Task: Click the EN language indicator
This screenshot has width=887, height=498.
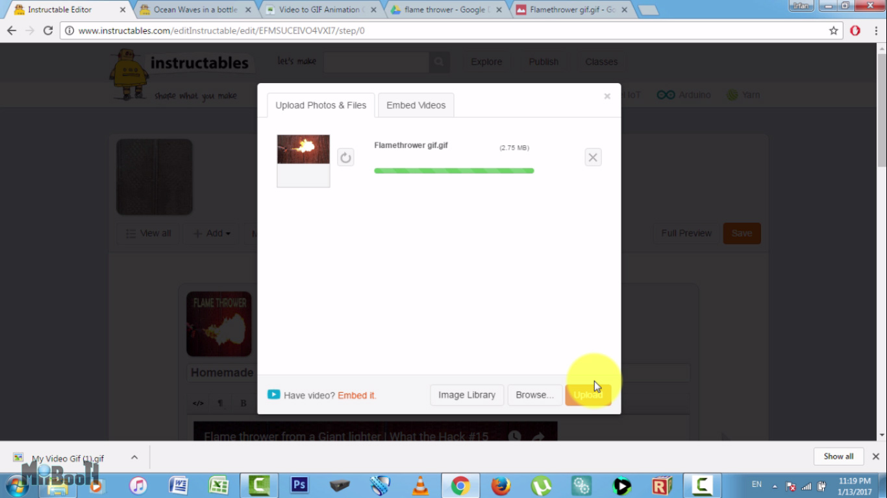Action: [x=756, y=484]
